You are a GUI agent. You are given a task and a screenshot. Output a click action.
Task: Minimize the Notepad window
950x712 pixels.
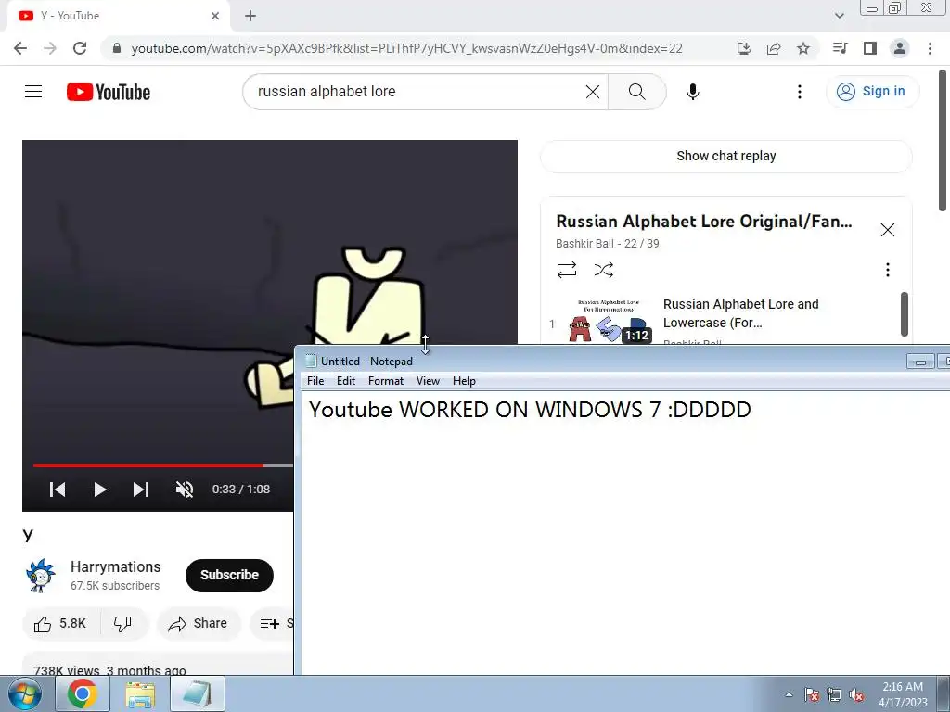coord(920,362)
